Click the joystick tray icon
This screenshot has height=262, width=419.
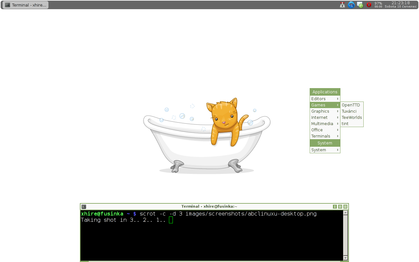click(x=342, y=5)
